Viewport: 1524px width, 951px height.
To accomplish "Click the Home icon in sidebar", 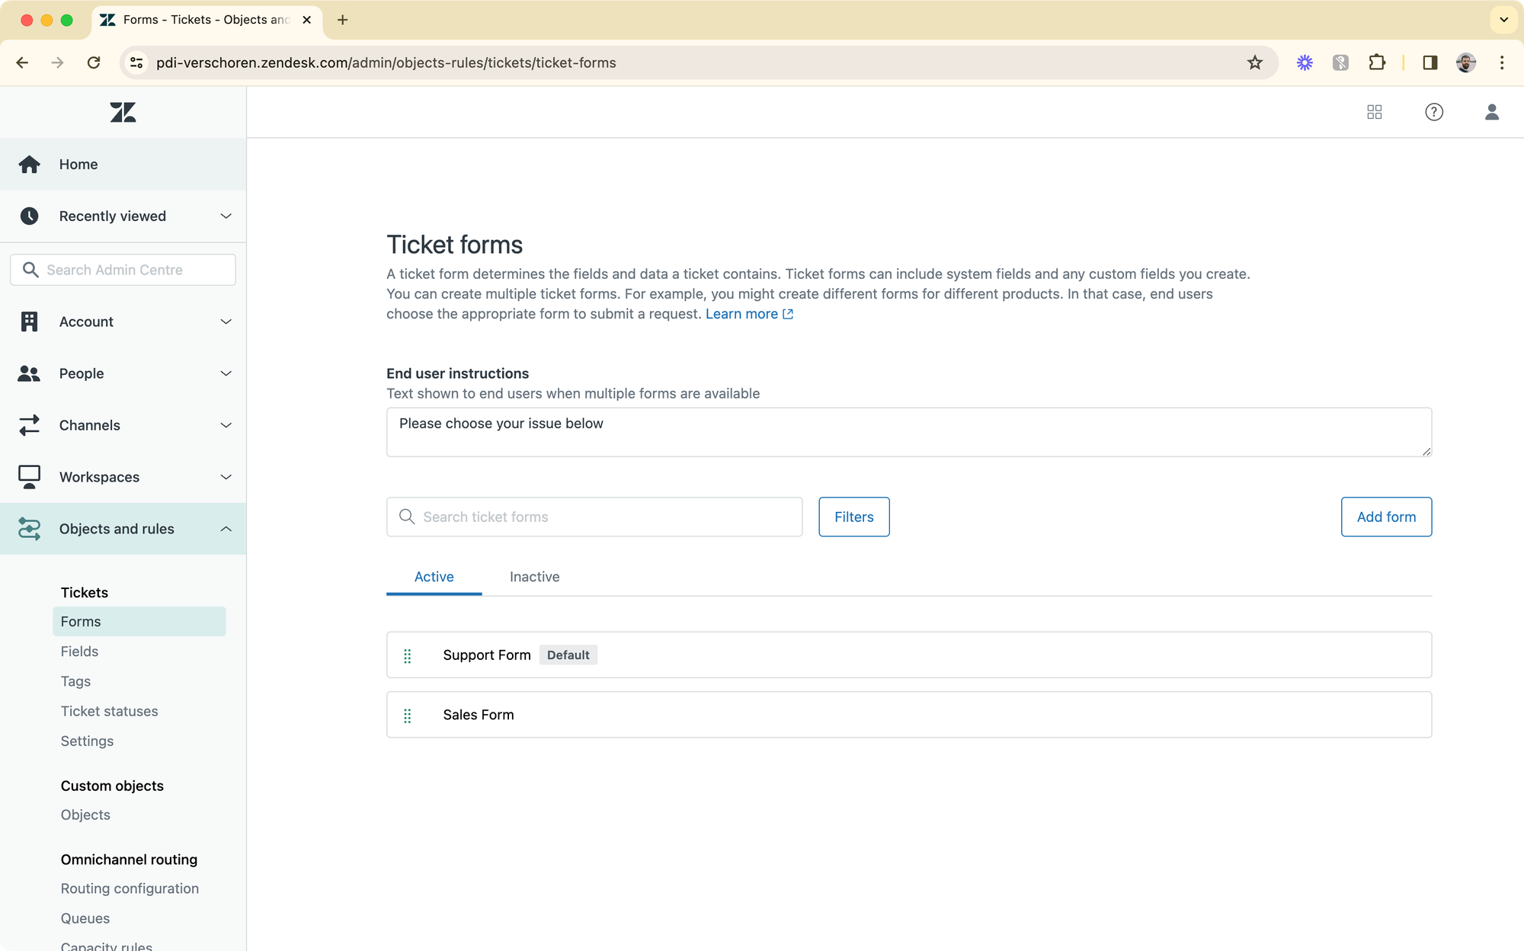I will pos(30,164).
